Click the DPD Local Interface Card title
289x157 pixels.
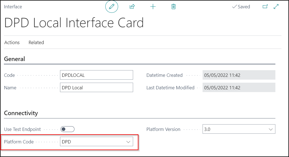(x=74, y=23)
